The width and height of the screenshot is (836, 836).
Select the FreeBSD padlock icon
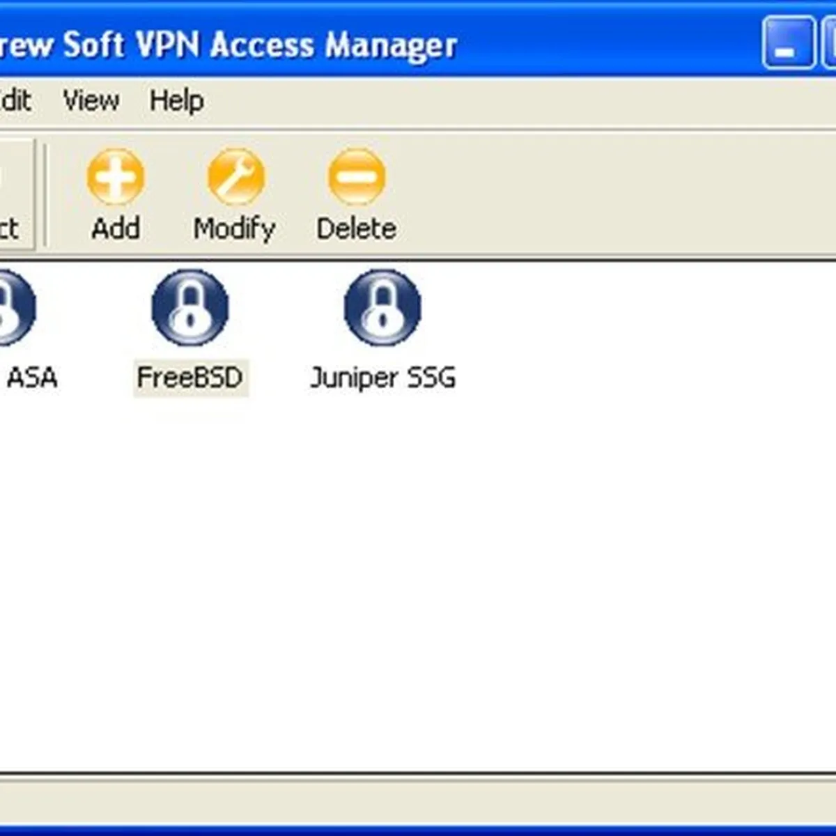[190, 309]
